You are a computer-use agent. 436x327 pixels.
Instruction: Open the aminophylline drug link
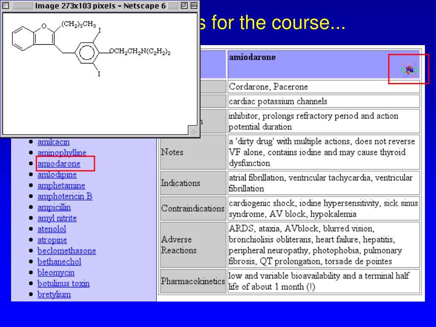[x=62, y=153]
